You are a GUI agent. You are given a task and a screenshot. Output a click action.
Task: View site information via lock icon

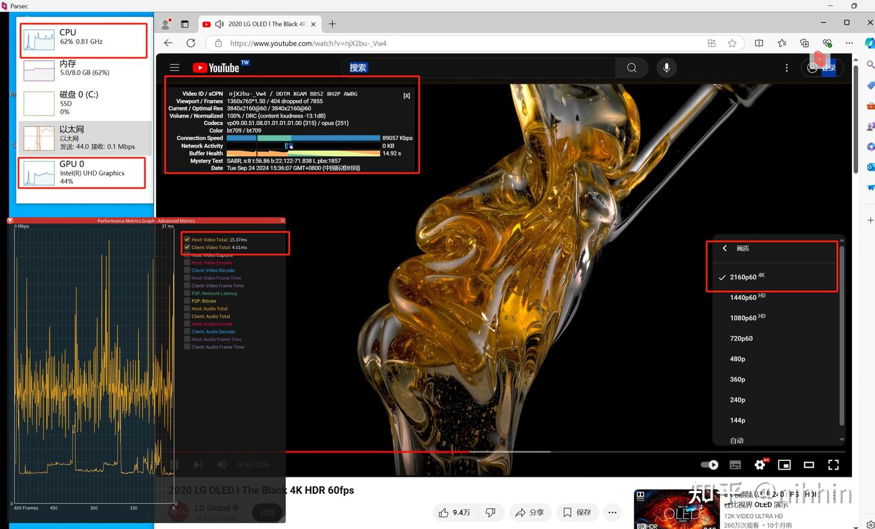pyautogui.click(x=218, y=43)
